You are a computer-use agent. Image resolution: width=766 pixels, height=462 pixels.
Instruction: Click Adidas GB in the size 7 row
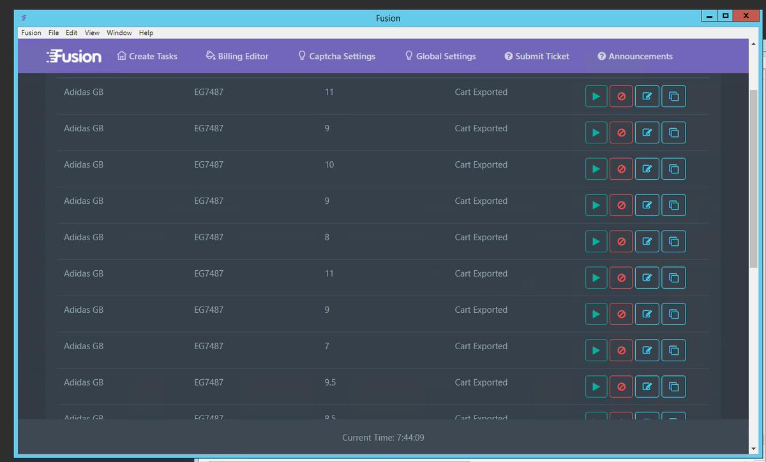tap(84, 346)
